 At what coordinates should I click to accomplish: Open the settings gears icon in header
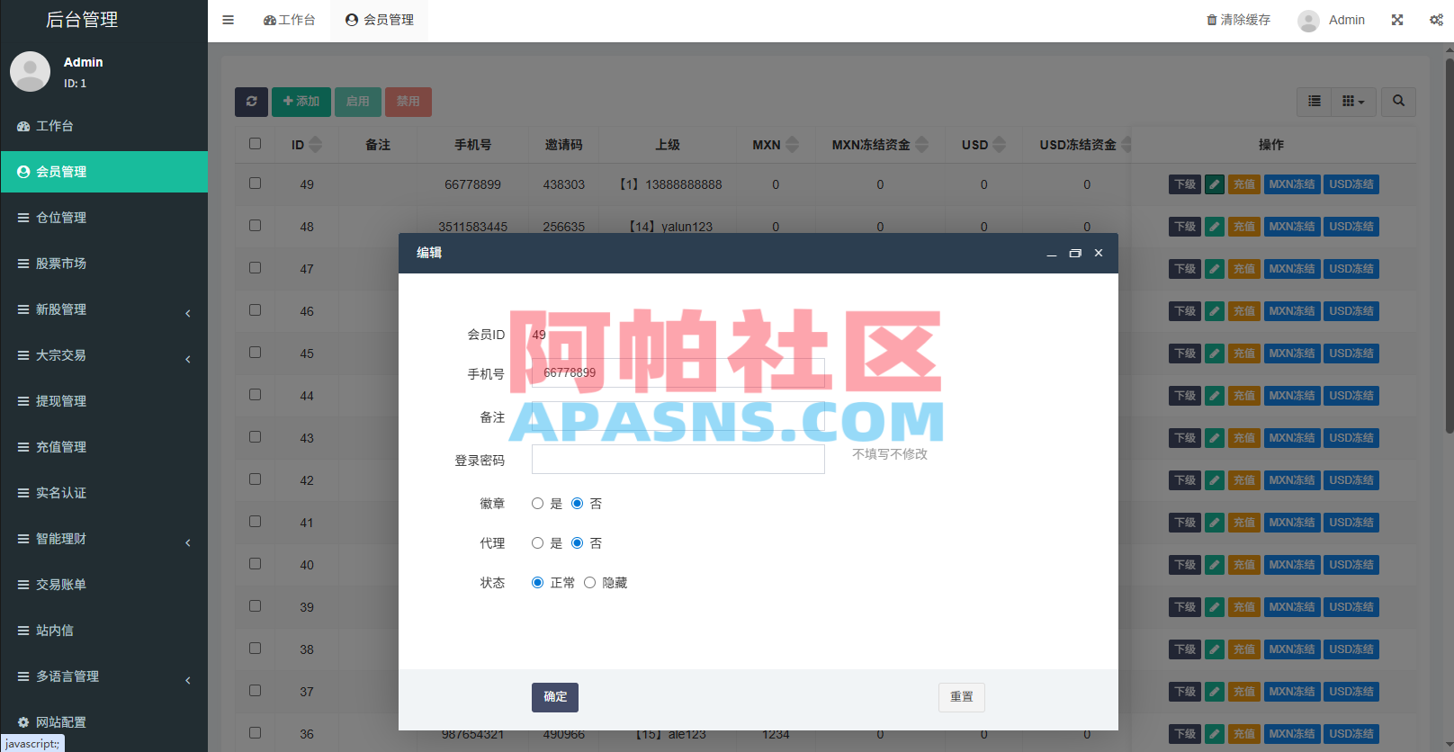point(1436,20)
